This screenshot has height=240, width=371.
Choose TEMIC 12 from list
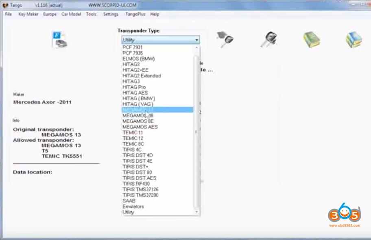158,138
